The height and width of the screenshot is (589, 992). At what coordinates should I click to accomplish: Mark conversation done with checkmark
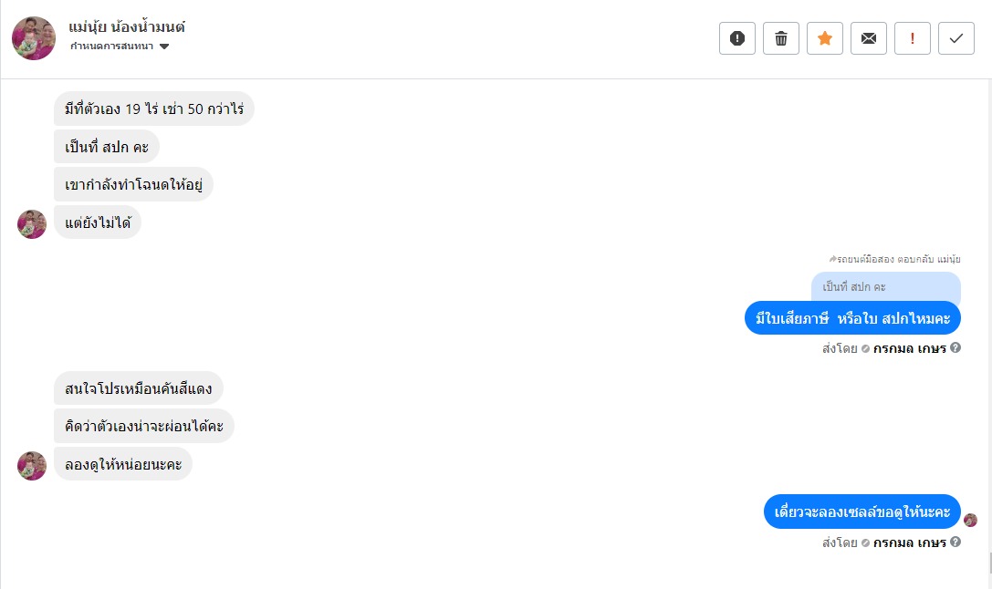pyautogui.click(x=956, y=38)
